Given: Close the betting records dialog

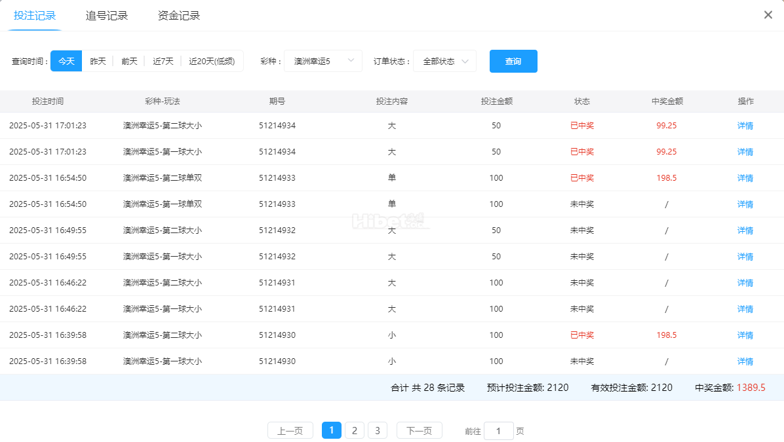Looking at the screenshot, I should [768, 14].
